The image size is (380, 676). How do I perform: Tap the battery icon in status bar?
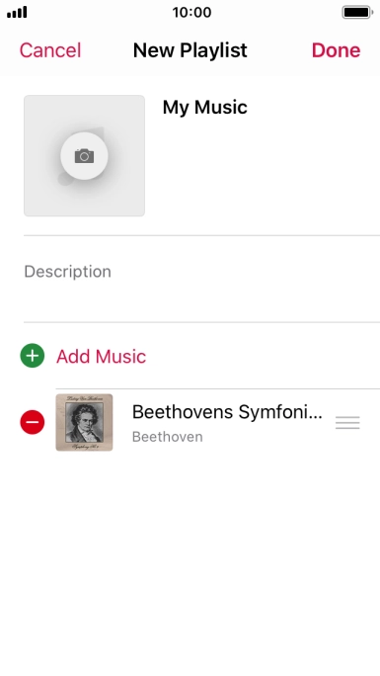pyautogui.click(x=357, y=12)
